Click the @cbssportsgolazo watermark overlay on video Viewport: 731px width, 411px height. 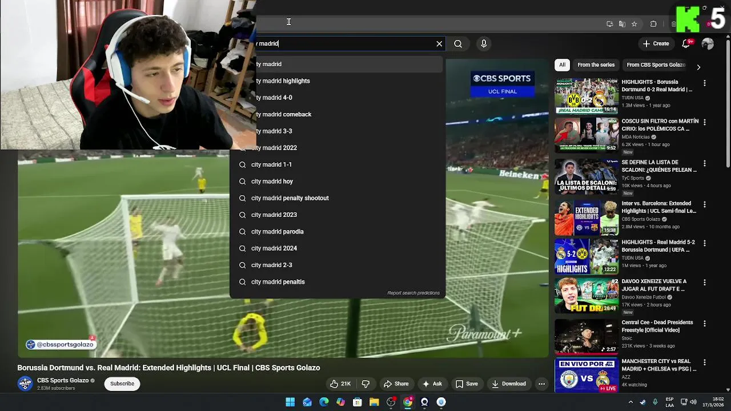click(x=60, y=344)
